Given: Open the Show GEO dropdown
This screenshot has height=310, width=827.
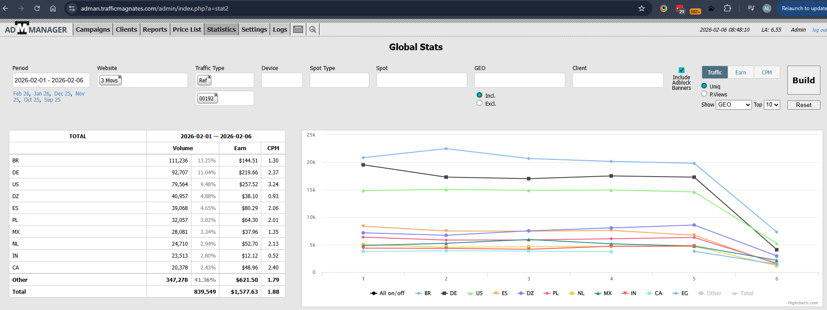Looking at the screenshot, I should tap(733, 105).
